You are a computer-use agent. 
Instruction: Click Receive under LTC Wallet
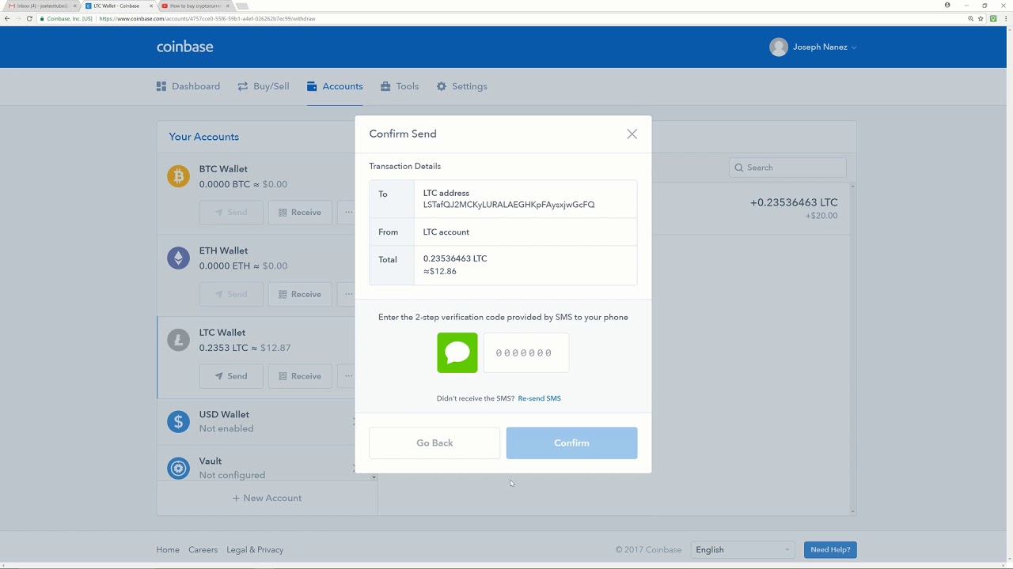pyautogui.click(x=300, y=376)
